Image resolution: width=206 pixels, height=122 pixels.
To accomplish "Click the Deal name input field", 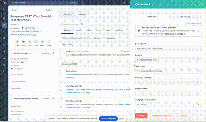I will tap(168, 49).
